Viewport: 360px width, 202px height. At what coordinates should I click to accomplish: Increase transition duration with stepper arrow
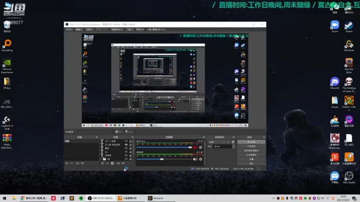234,145
